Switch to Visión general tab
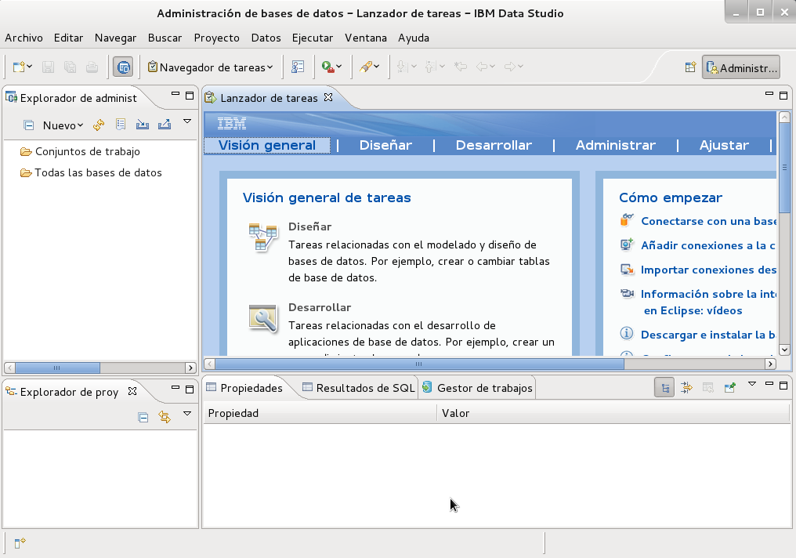The height and width of the screenshot is (558, 796). coord(267,145)
